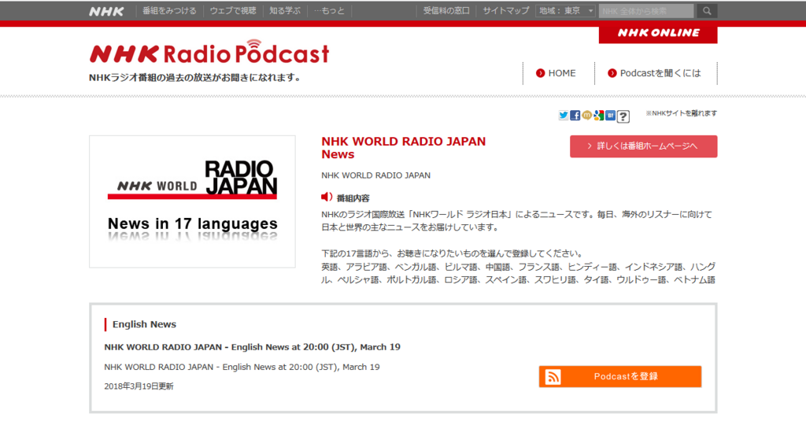The image size is (806, 425).
Task: Open the 地域：東京 region dropdown
Action: (x=565, y=11)
